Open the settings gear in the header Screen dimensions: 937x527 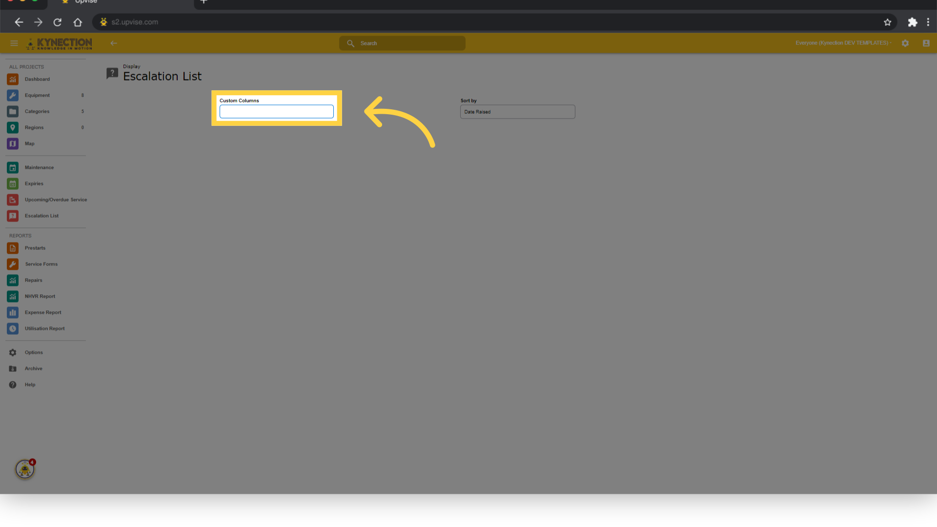click(905, 43)
